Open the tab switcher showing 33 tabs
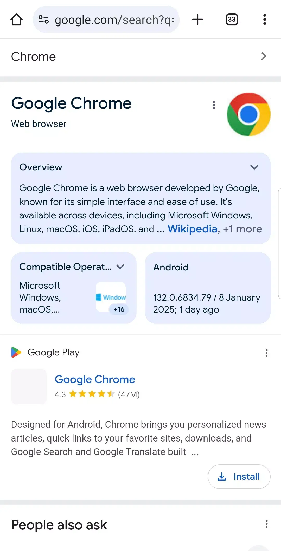This screenshot has height=551, width=281. (231, 20)
